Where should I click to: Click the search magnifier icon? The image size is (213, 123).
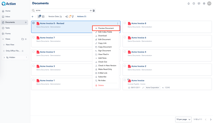click(33, 10)
